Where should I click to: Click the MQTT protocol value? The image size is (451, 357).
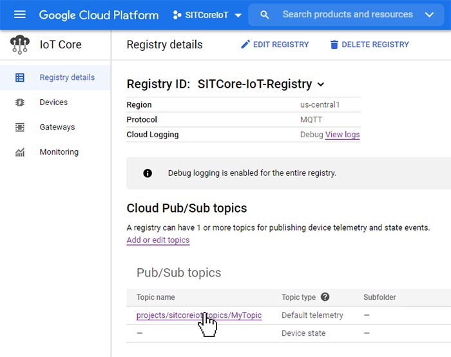click(x=311, y=120)
